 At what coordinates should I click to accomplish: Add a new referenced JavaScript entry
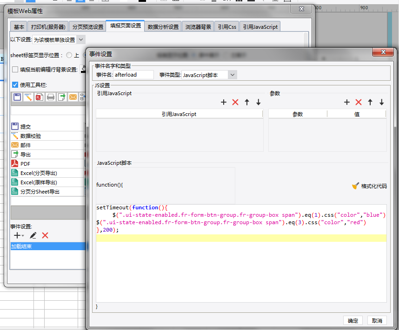coord(224,102)
